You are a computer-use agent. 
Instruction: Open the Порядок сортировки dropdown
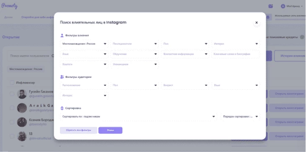(x=241, y=117)
